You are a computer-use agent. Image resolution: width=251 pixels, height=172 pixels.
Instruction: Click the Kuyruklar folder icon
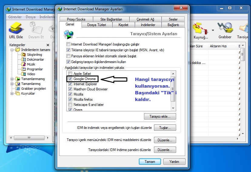(18, 93)
